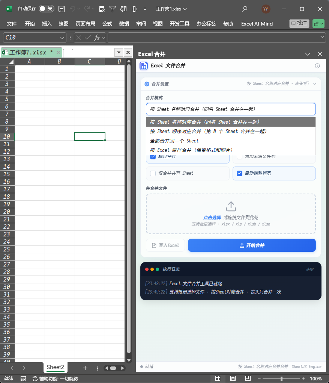Click the info icon in Excel 文件合并 header
Screen dimensions: 329x383
click(x=317, y=66)
